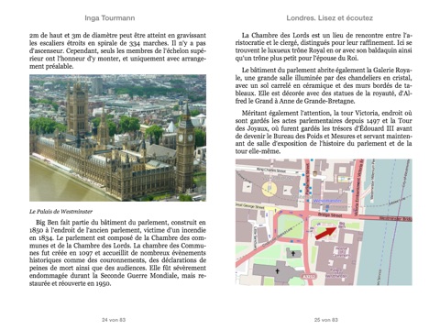Click paragraph starting 'La Chambre des Lords'
This screenshot has height=330, width=440.
pos(324,47)
